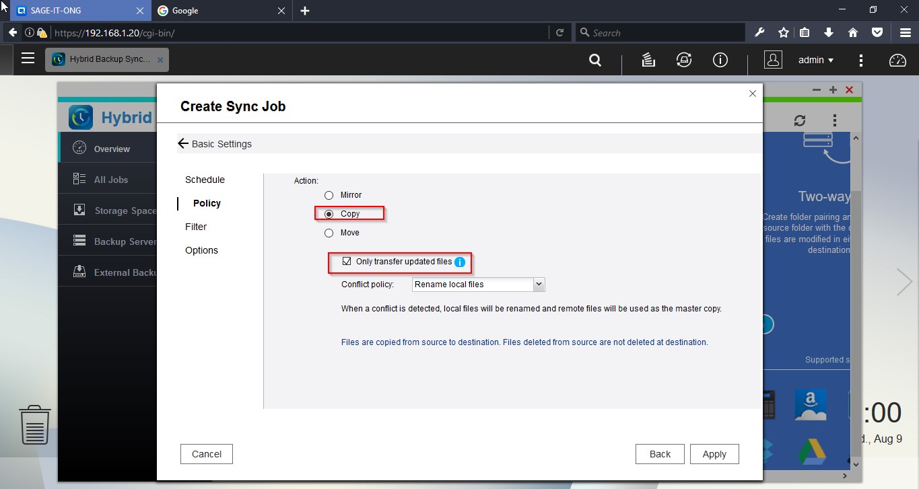
Task: Click the back arrow next to Basic Settings
Action: pyautogui.click(x=182, y=144)
